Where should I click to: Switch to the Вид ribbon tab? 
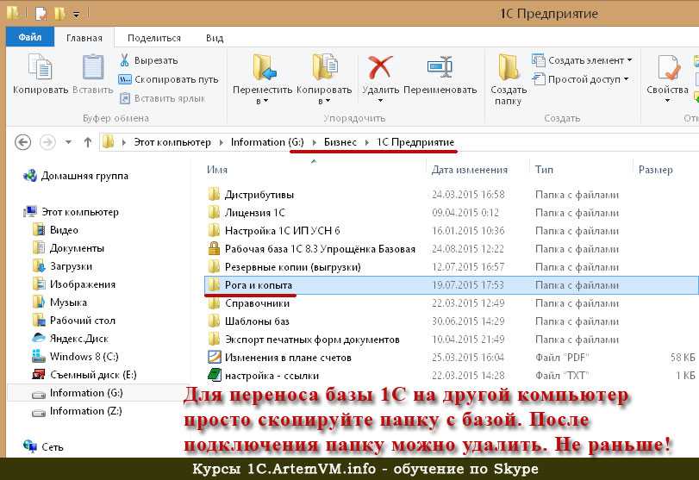pos(215,38)
